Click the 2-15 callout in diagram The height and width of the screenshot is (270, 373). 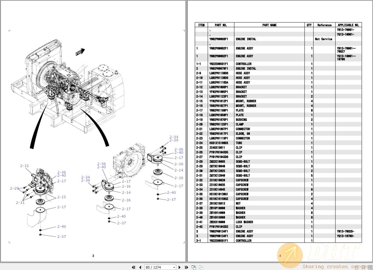pos(62,197)
